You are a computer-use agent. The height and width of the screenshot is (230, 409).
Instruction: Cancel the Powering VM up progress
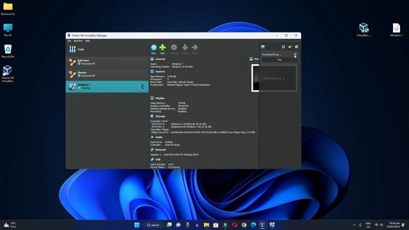coord(295,54)
